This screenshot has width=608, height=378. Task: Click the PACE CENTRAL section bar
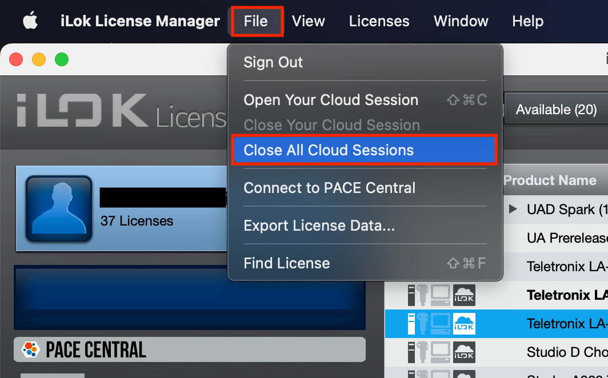coord(190,350)
